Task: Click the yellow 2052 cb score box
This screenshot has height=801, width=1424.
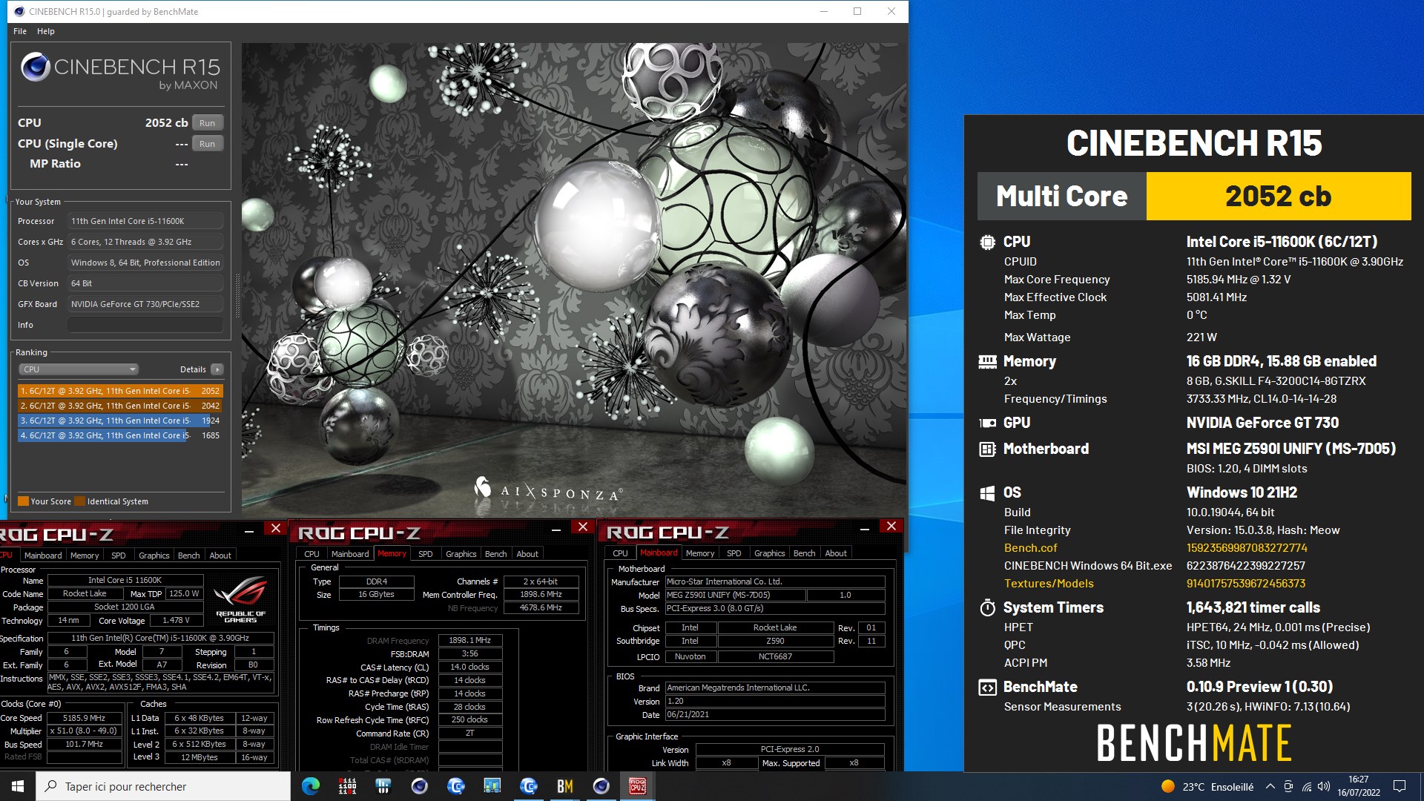Action: tap(1278, 197)
